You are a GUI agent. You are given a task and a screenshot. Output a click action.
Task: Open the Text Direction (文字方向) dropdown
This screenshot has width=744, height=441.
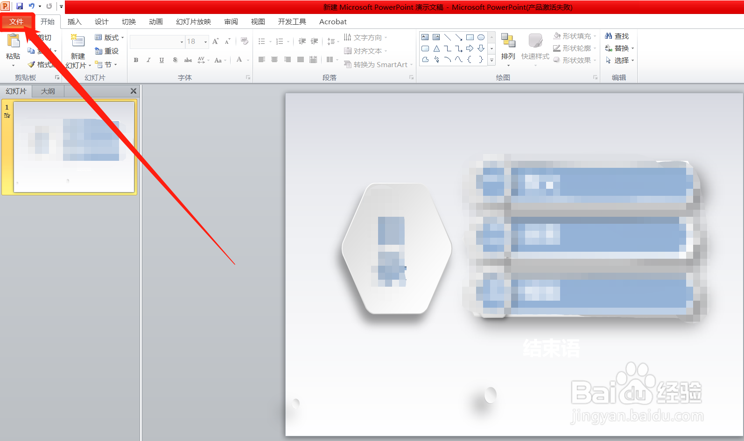click(x=365, y=37)
